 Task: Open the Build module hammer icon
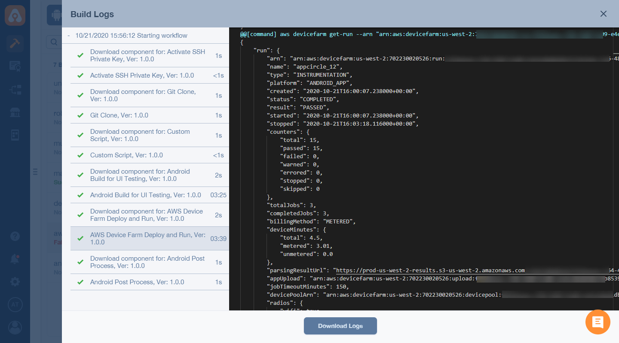coord(15,43)
